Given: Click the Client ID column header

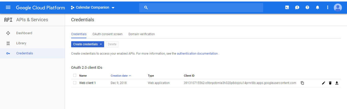Looking at the screenshot, I should pyautogui.click(x=189, y=76).
